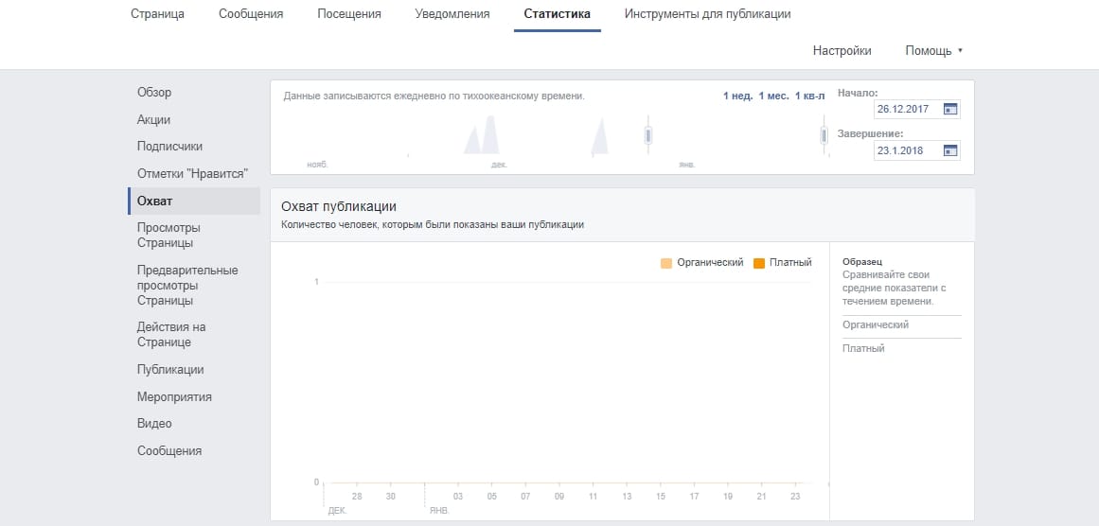Open calendar picker for Начало date
Screen dimensions: 1099x526
point(950,109)
